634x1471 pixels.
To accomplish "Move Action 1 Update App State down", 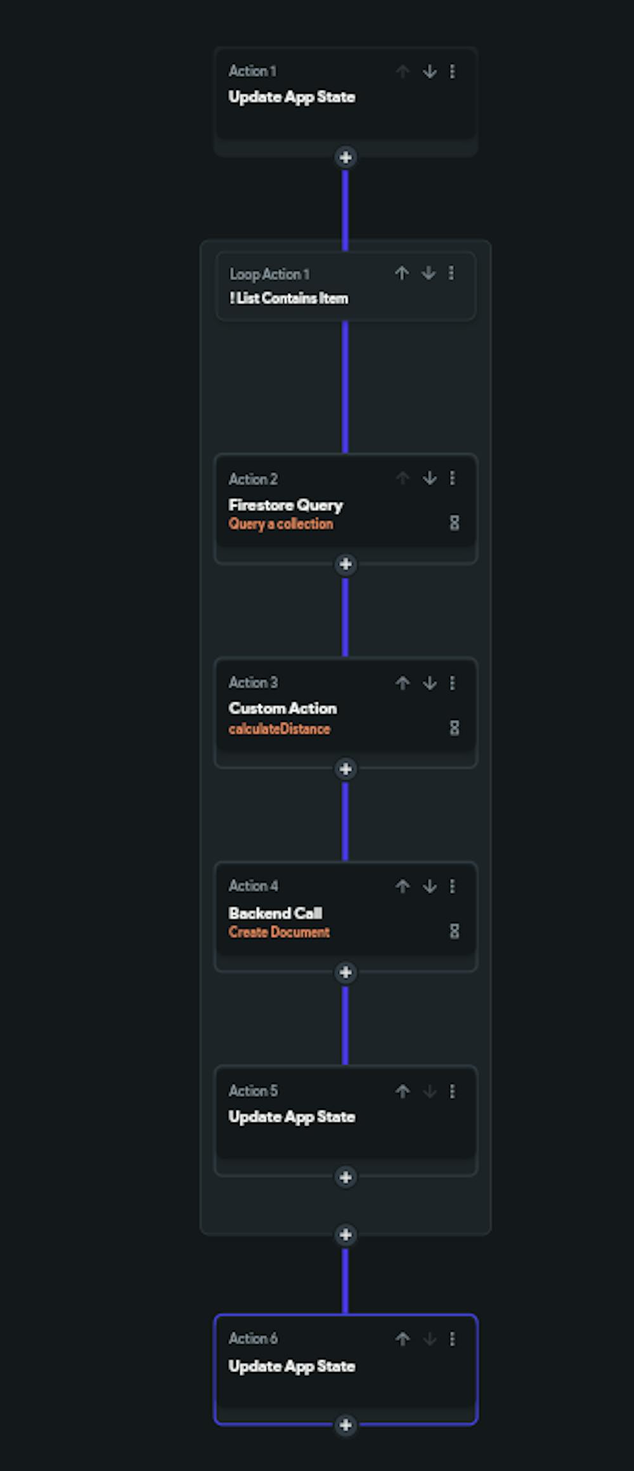I will [430, 72].
